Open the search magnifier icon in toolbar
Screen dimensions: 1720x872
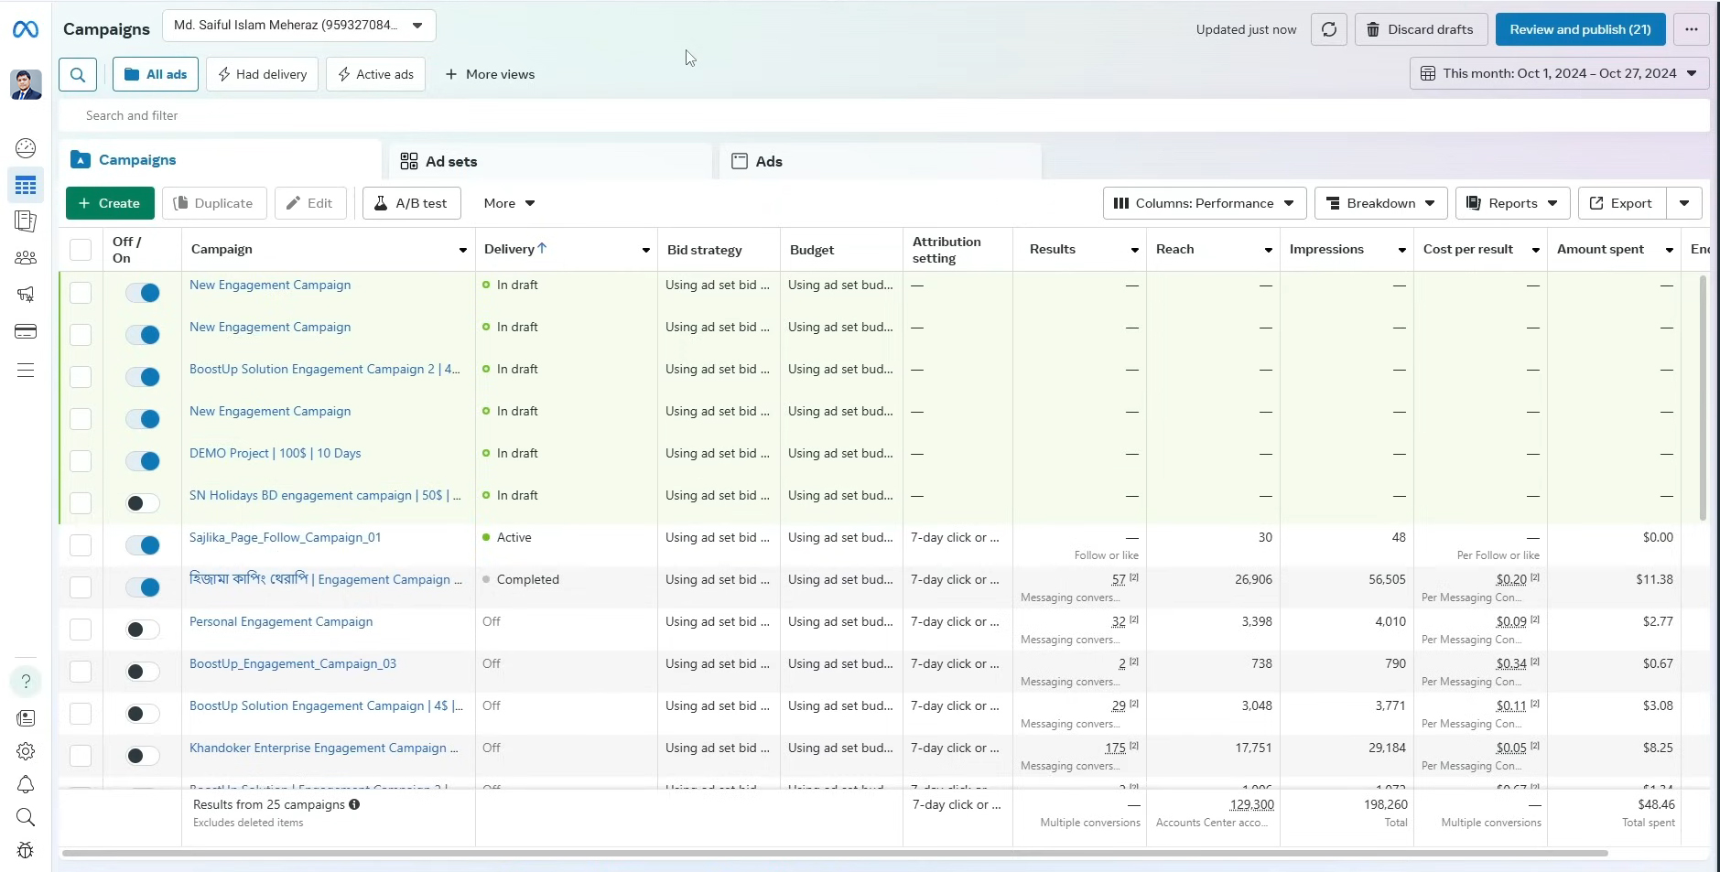(78, 74)
